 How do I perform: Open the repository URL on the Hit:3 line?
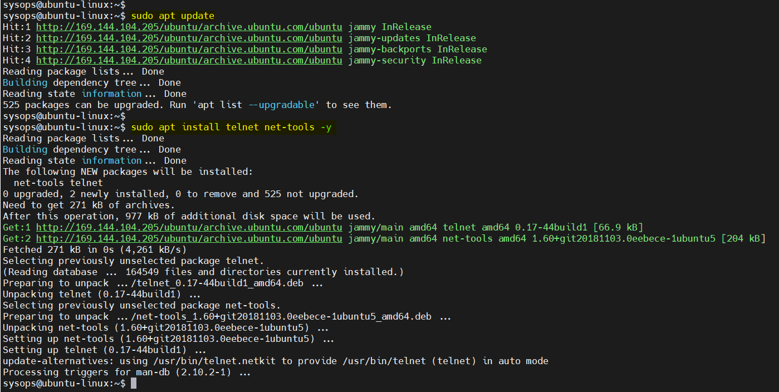point(189,49)
